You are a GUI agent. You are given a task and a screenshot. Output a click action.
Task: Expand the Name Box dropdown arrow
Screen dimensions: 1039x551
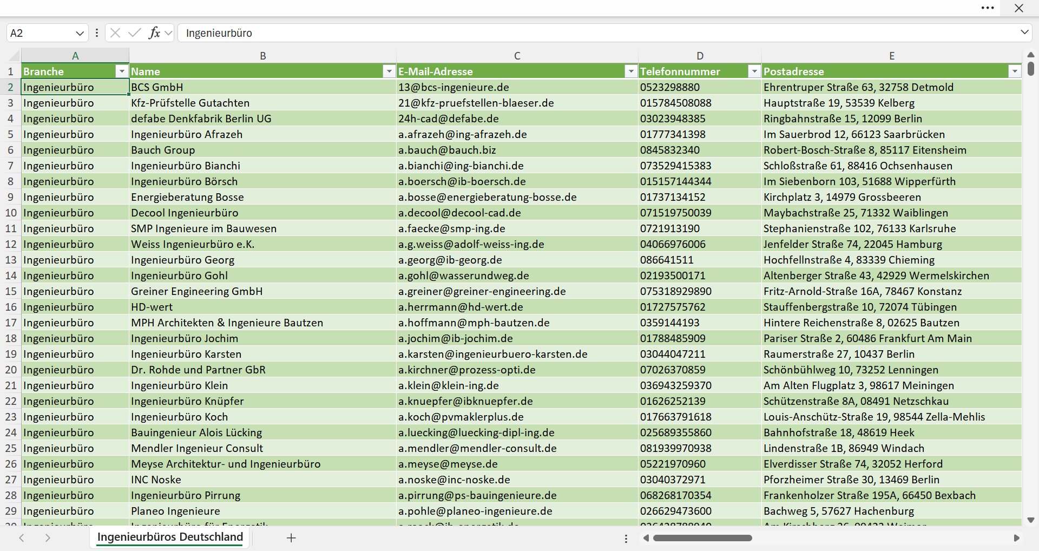tap(80, 33)
